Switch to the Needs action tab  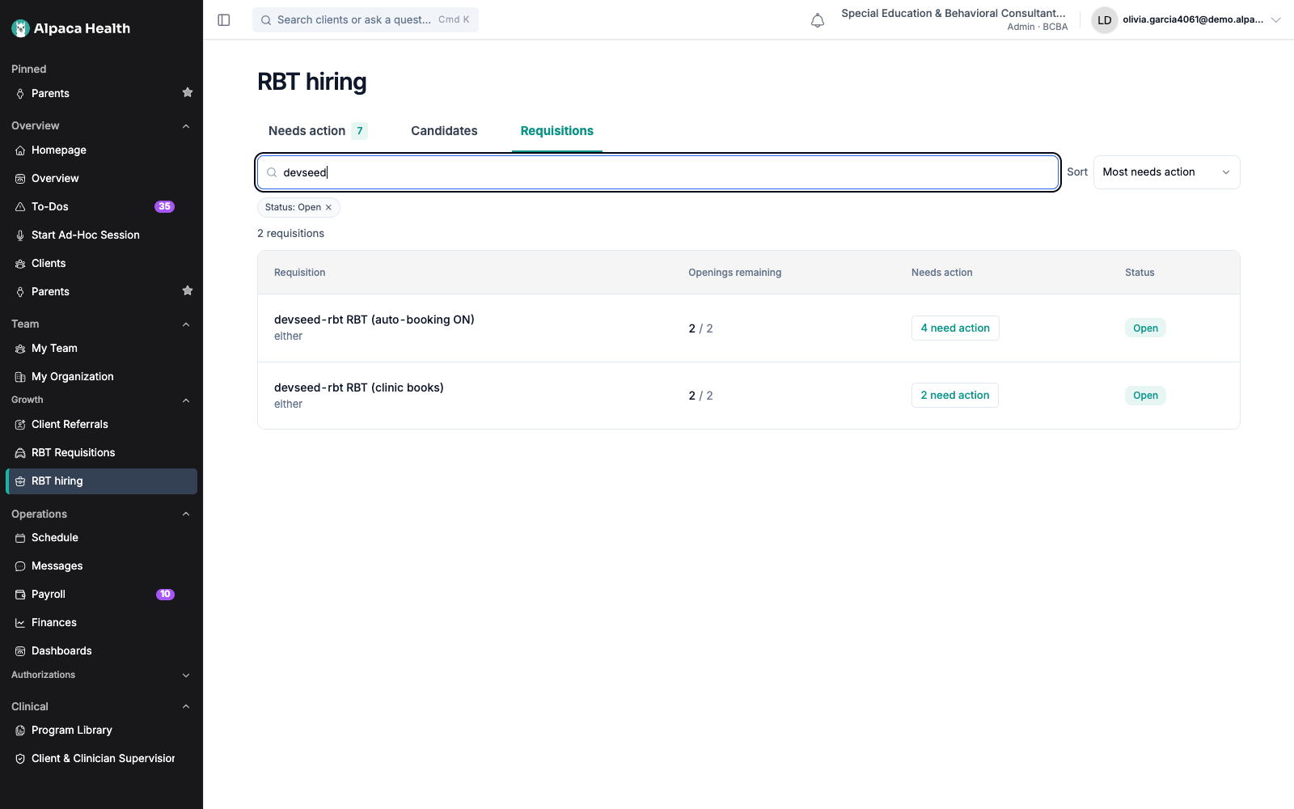point(318,131)
